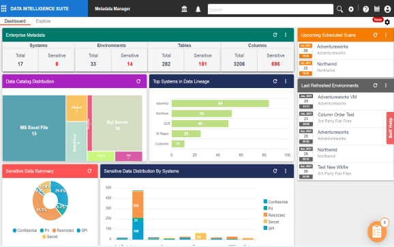Refresh the Data Catalog Distribution chart

click(x=138, y=81)
